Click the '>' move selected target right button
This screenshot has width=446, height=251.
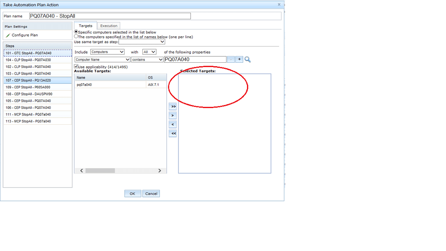[x=173, y=115]
